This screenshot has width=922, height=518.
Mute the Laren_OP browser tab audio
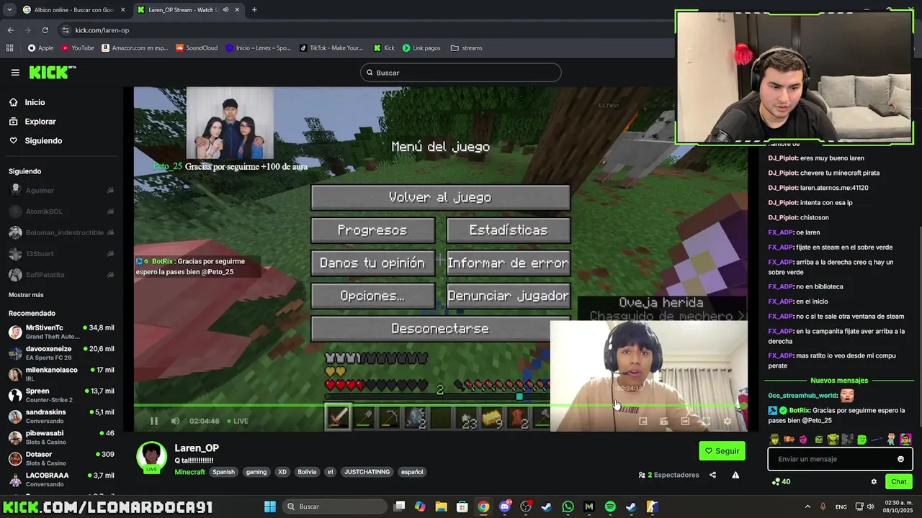pos(225,10)
